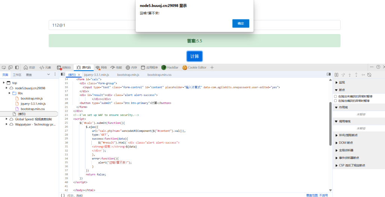Viewport: 385px width, 197px height.
Task: Click the inspect element picker icon
Action: [x=4, y=68]
